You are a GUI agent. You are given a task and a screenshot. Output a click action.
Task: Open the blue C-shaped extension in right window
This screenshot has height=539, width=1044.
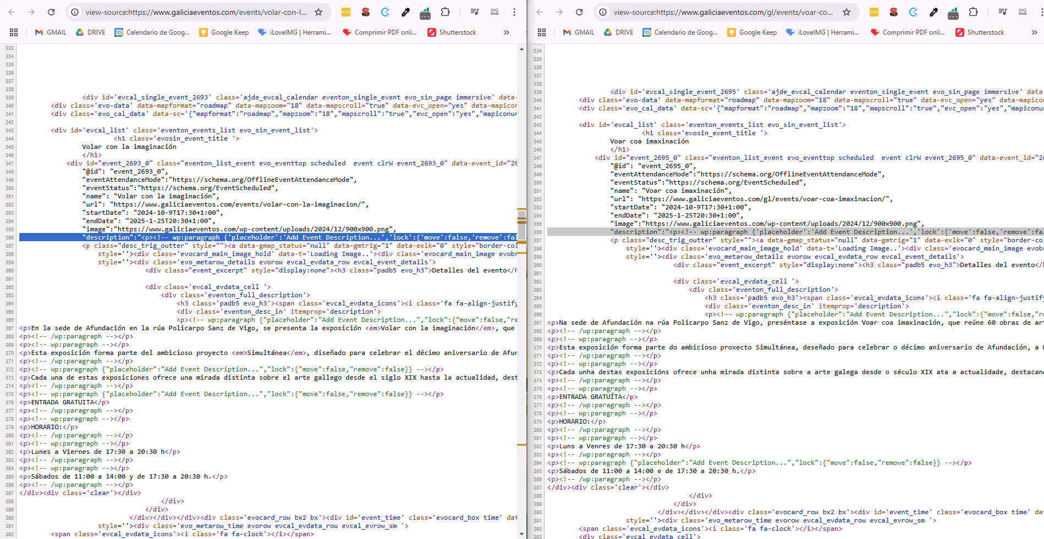tap(914, 12)
